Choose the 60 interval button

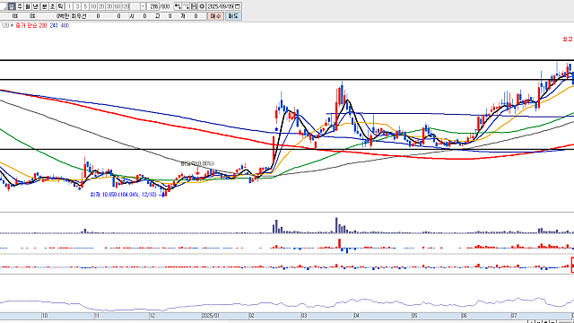117,6
